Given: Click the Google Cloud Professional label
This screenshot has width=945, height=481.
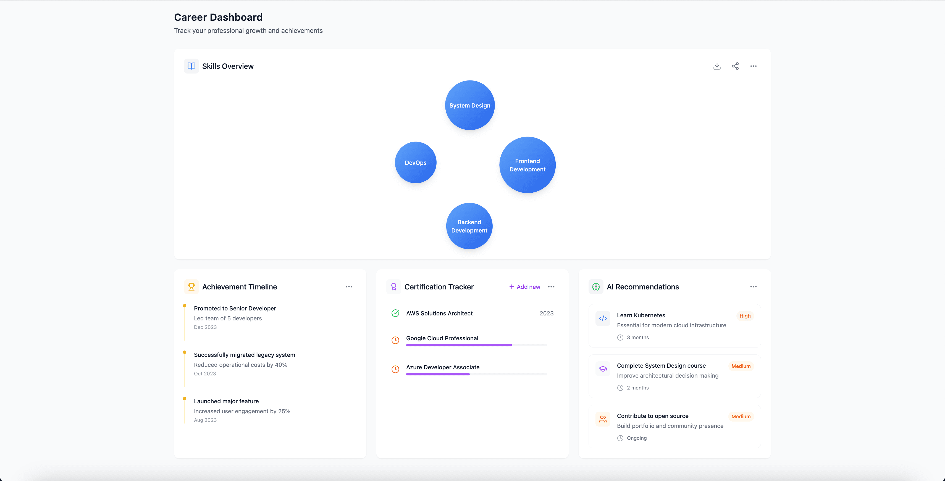Looking at the screenshot, I should [x=442, y=338].
